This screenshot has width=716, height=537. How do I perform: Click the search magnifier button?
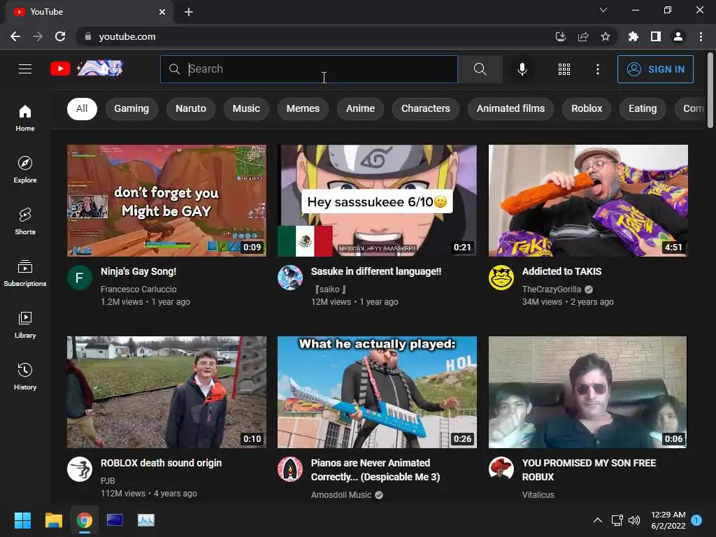(480, 69)
